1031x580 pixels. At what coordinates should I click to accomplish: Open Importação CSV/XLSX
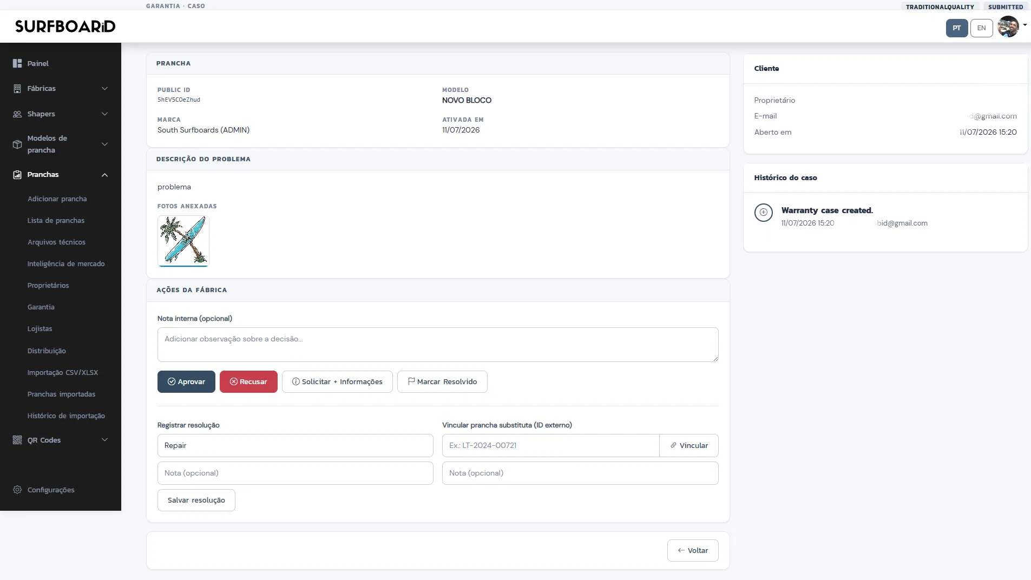(63, 372)
